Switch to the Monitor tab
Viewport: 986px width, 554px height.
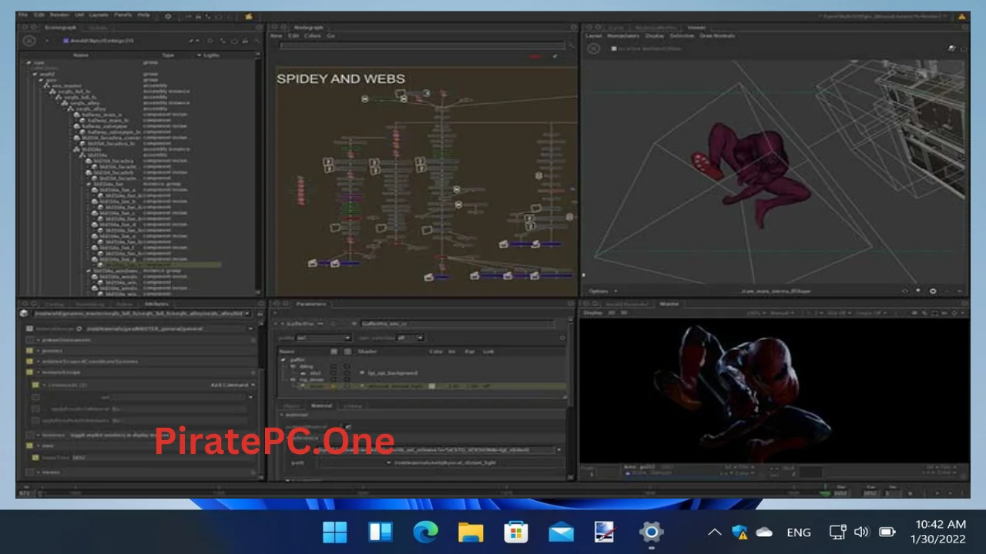point(669,304)
